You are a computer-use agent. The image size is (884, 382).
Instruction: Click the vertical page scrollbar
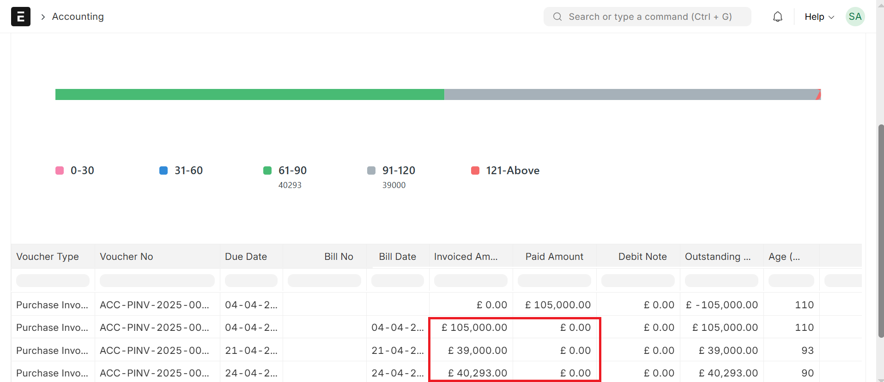coord(881,230)
